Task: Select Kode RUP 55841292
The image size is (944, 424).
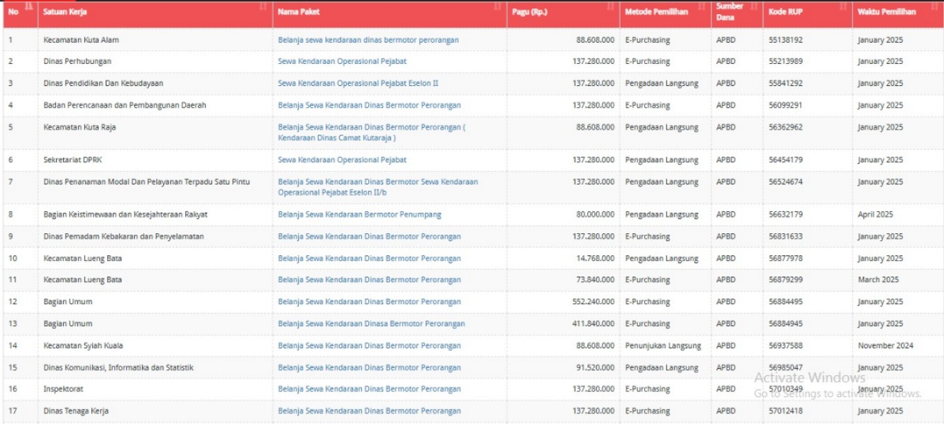Action: [x=786, y=83]
